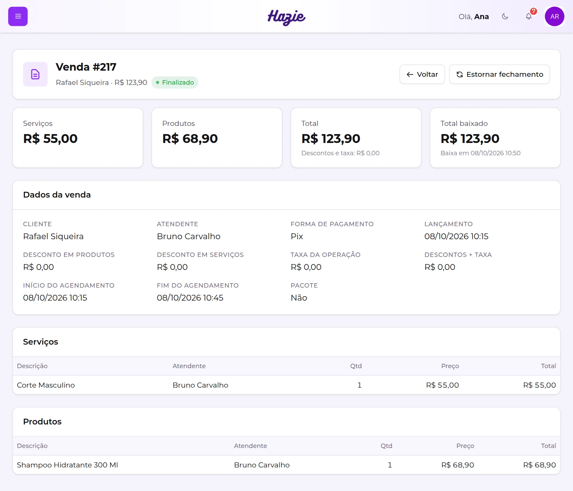This screenshot has height=491, width=573.
Task: Toggle dark mode moon icon
Action: coord(505,16)
